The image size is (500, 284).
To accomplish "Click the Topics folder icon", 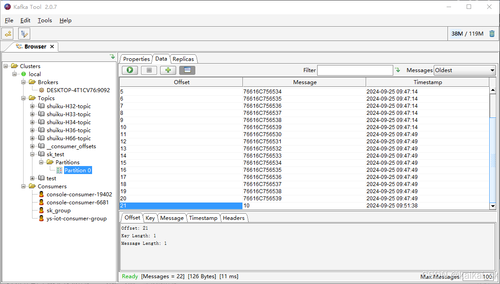I will [32, 98].
